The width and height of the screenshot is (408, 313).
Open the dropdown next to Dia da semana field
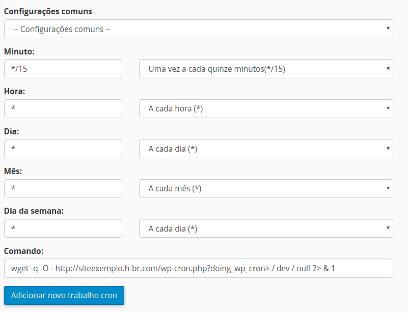(x=265, y=229)
